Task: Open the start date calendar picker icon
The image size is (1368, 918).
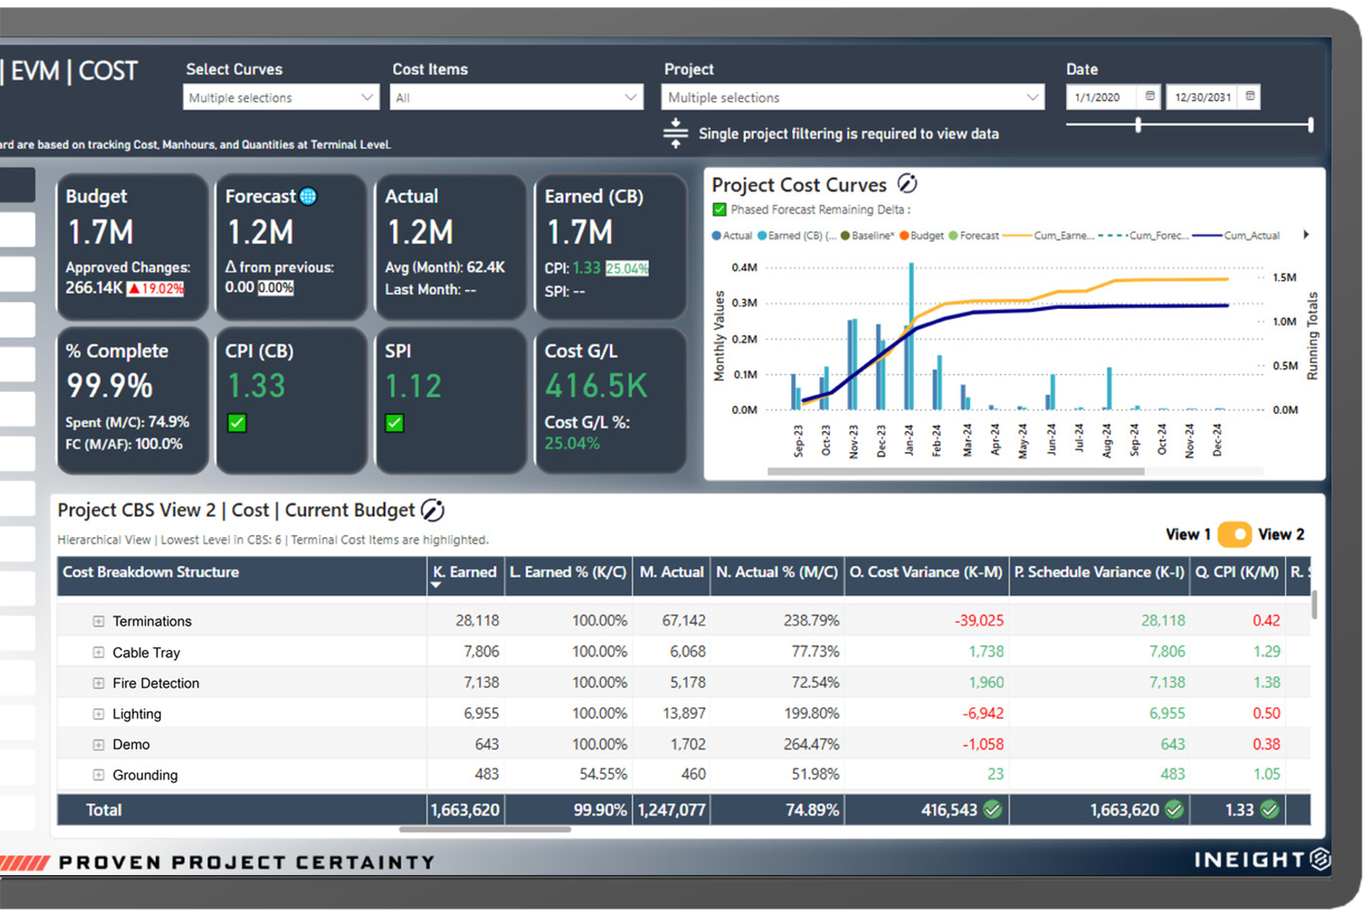Action: click(1150, 97)
